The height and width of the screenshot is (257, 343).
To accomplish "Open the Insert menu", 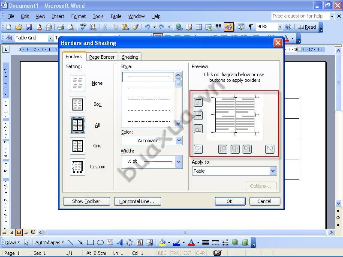I will (x=58, y=16).
